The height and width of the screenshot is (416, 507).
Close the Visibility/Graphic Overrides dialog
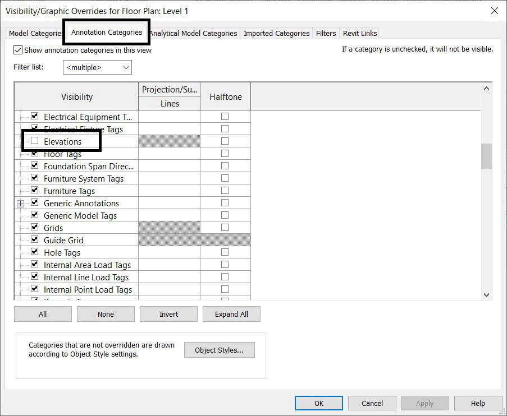tap(495, 11)
